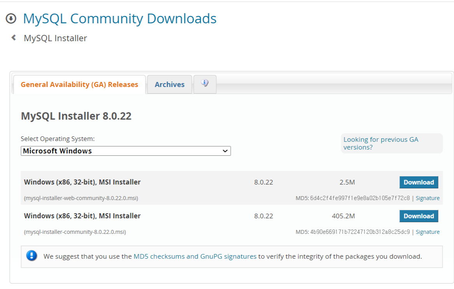
Task: Click MD5 hash starting with 4b90e669
Action: 360,232
